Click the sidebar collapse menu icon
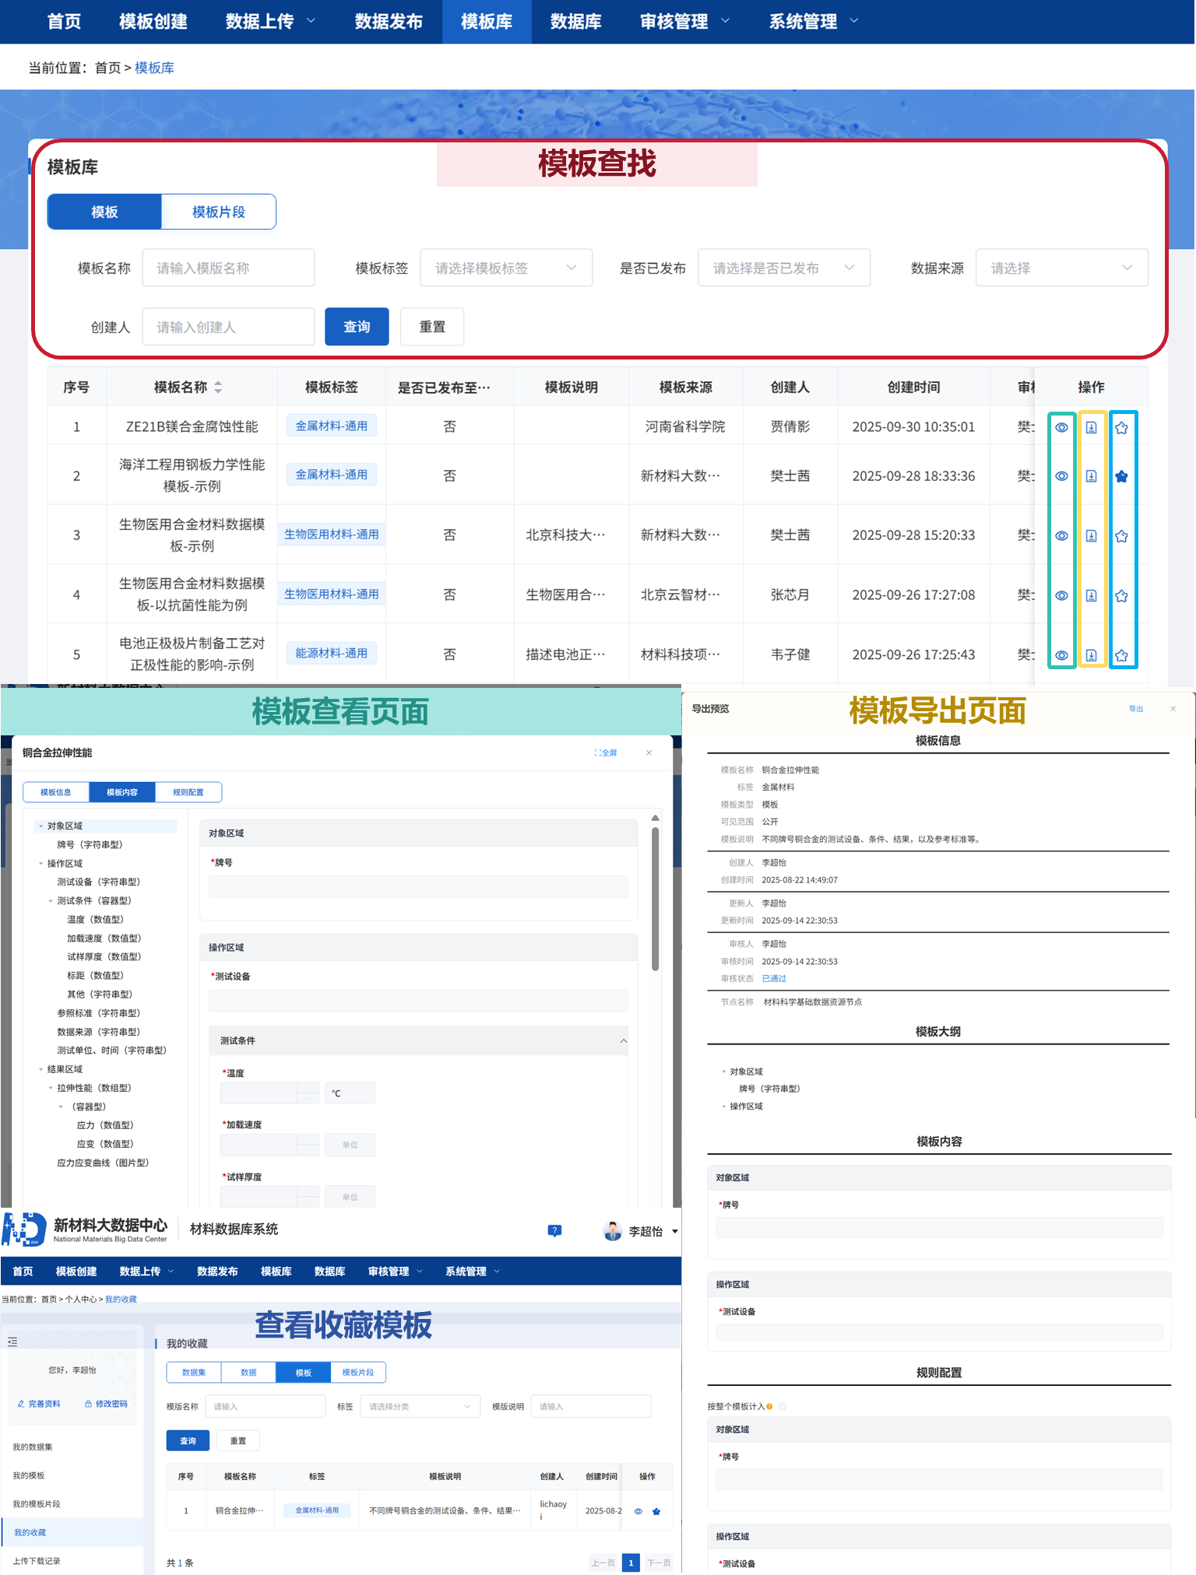1196x1575 pixels. pos(12,1342)
